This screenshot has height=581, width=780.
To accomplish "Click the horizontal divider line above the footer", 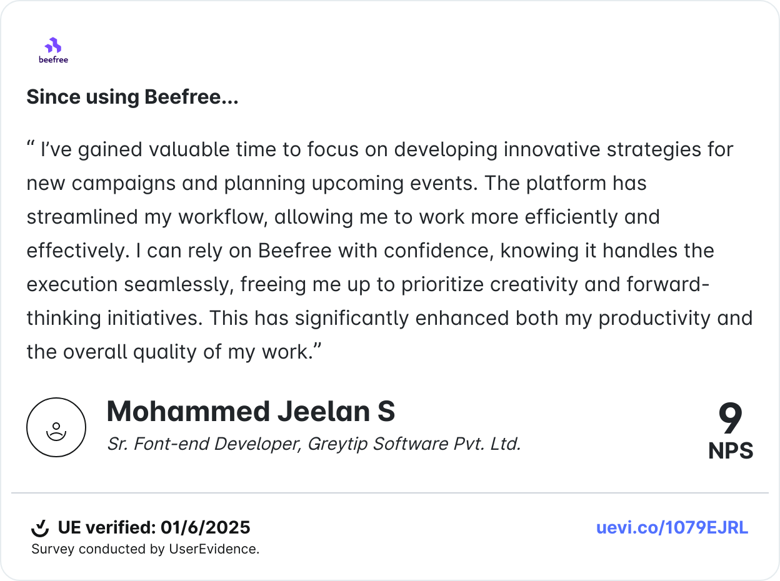I will pyautogui.click(x=390, y=493).
